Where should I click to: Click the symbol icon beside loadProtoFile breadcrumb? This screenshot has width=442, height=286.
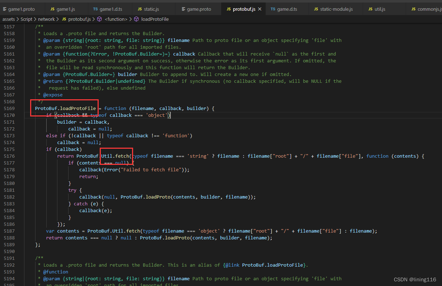136,19
